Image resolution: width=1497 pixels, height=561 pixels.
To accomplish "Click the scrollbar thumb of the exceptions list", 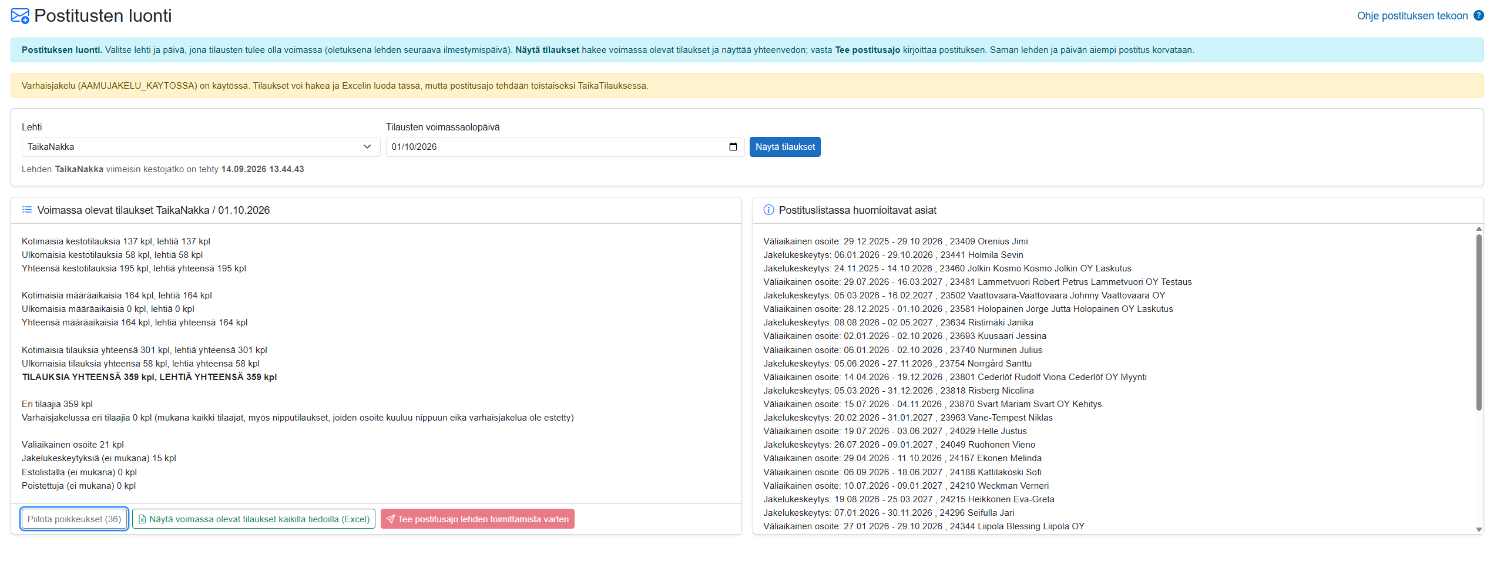I will (x=1479, y=322).
